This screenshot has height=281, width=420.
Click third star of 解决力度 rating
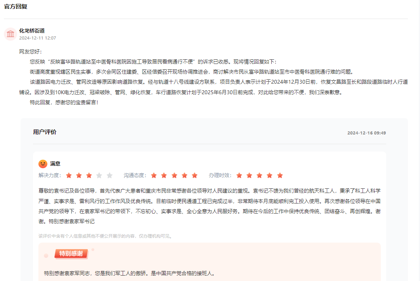pyautogui.click(x=89, y=176)
